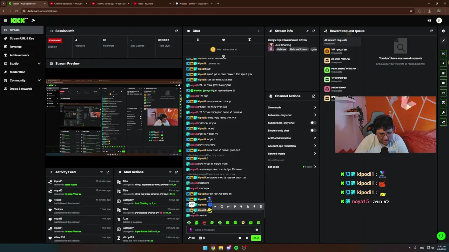Pop out the Stream info panel
The width and height of the screenshot is (449, 252).
pyautogui.click(x=314, y=31)
